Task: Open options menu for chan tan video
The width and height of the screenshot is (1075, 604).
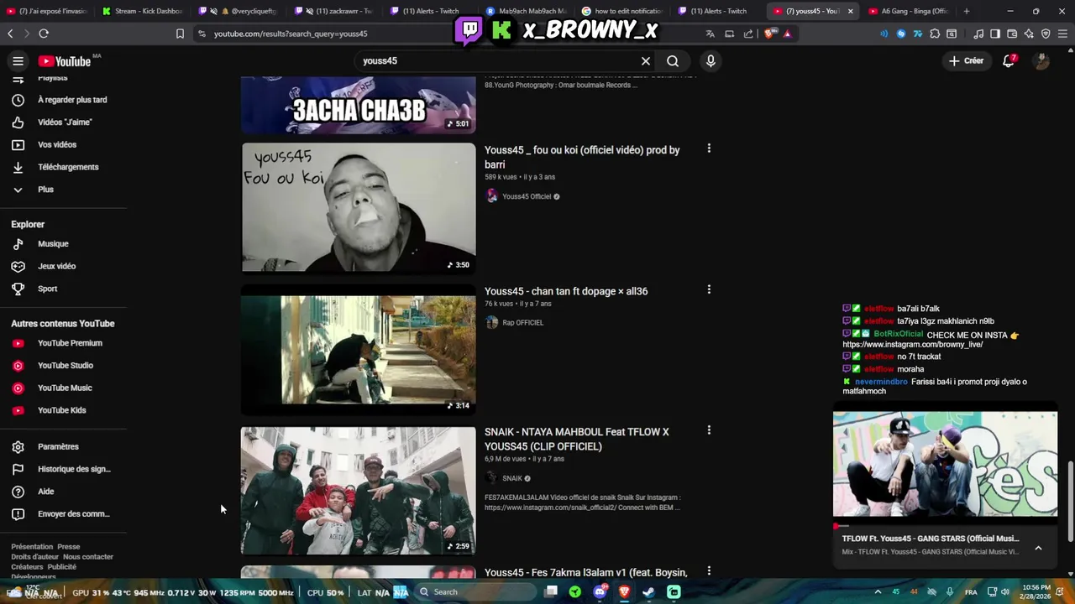Action: pyautogui.click(x=709, y=289)
